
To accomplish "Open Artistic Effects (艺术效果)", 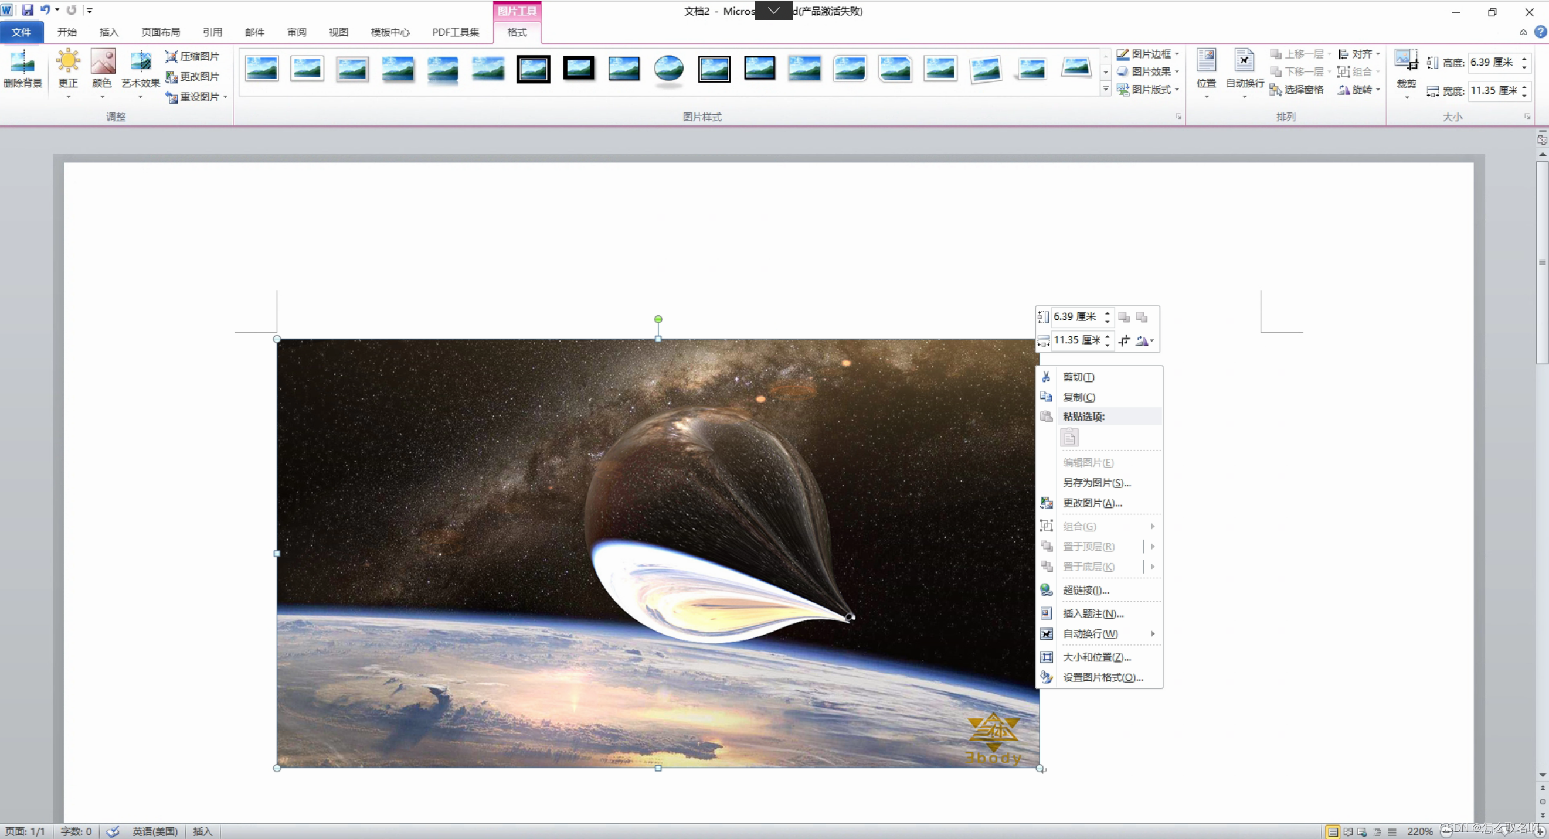I will 140,63.
